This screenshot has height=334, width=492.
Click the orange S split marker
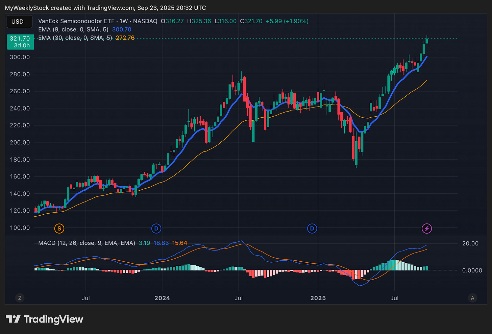(59, 229)
